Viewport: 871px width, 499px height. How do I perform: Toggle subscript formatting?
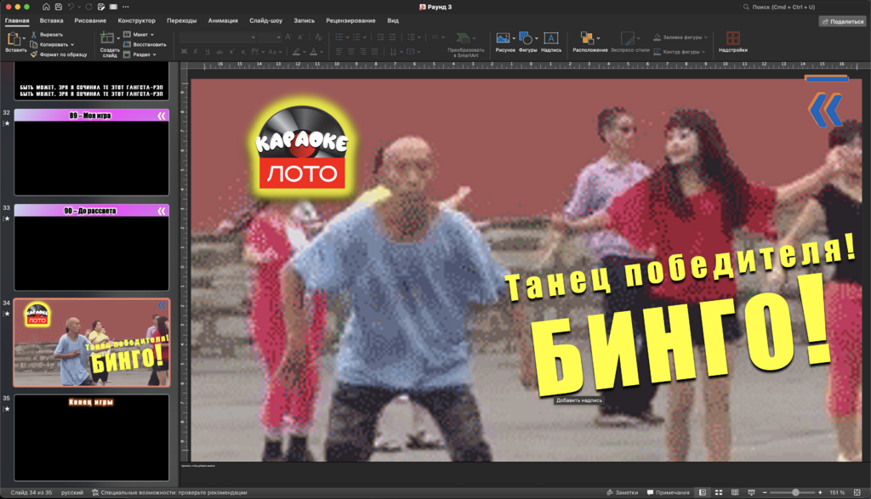point(243,52)
